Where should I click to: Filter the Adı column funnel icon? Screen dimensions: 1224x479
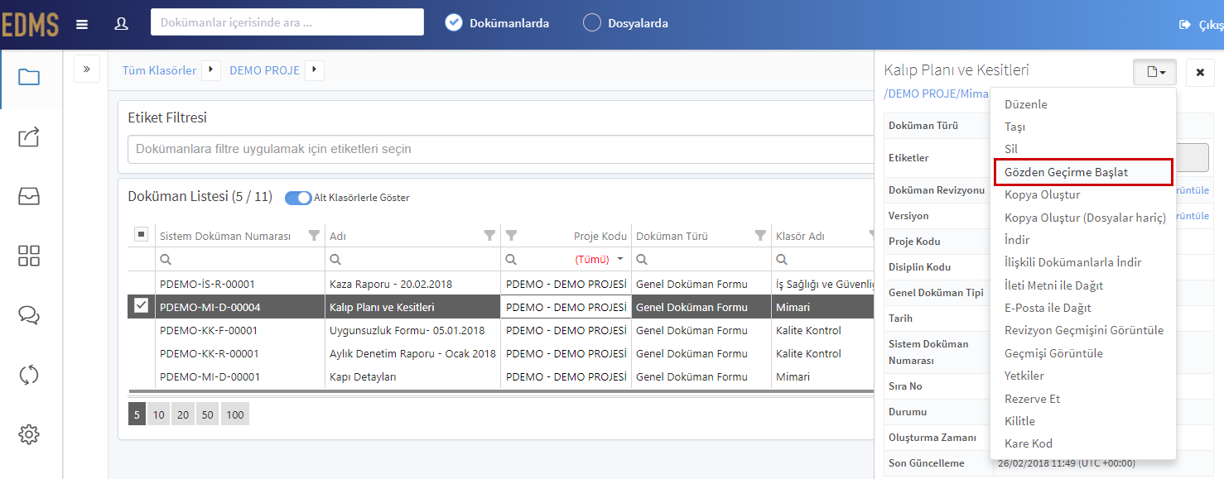point(489,236)
